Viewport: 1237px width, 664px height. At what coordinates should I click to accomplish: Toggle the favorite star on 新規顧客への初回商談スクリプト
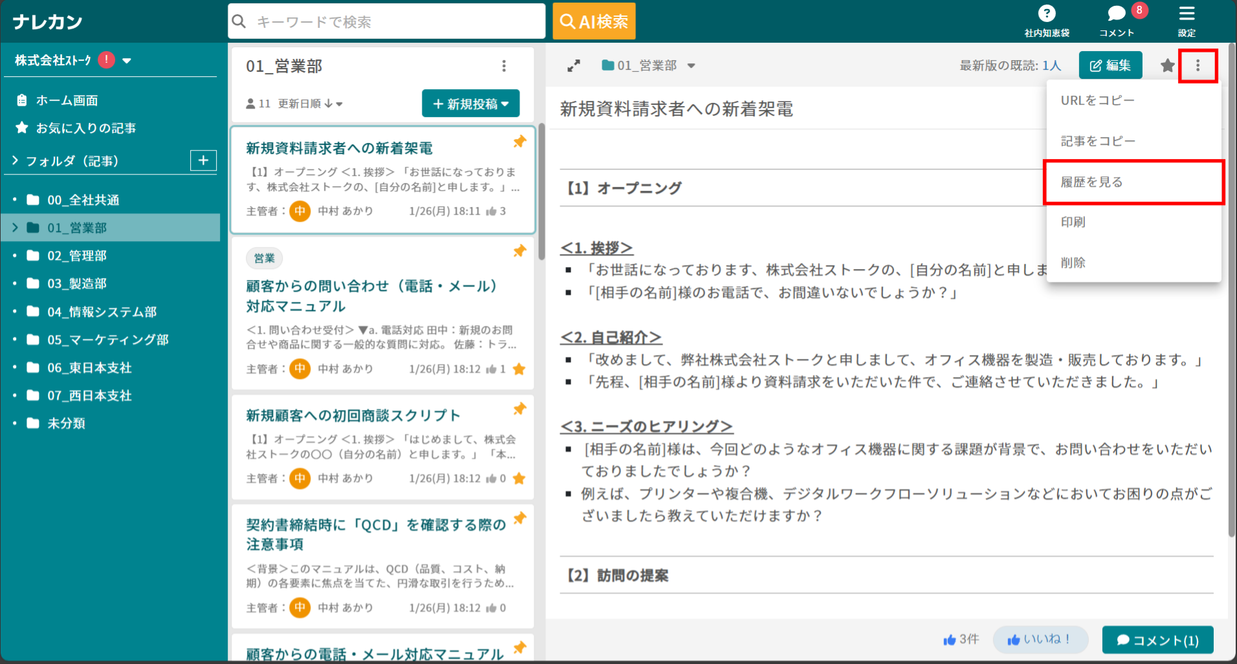coord(520,478)
